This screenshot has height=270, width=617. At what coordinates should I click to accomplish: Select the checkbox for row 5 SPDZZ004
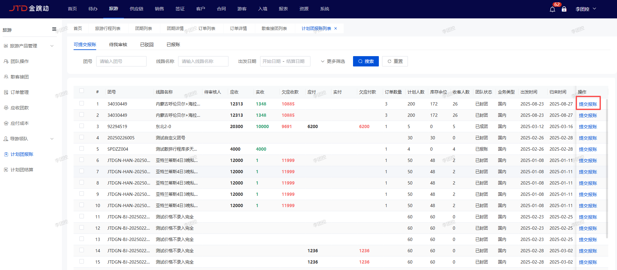[82, 149]
